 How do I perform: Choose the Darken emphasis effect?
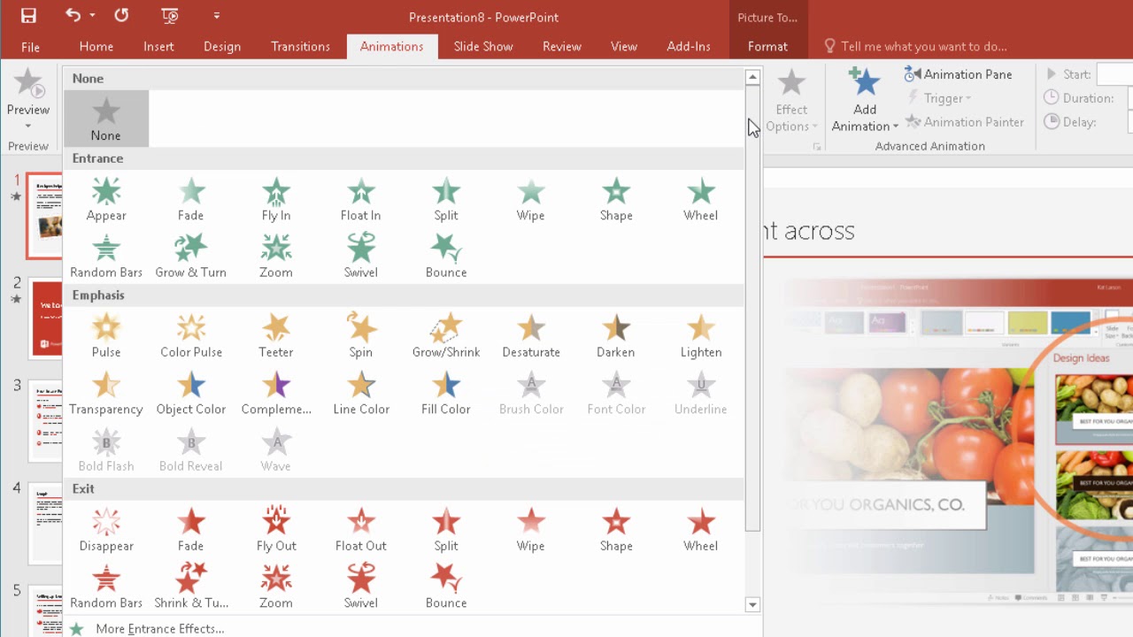[615, 336]
